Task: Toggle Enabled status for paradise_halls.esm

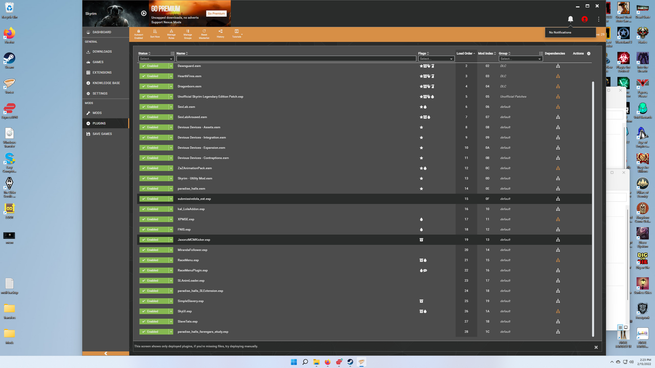Action: (154, 188)
